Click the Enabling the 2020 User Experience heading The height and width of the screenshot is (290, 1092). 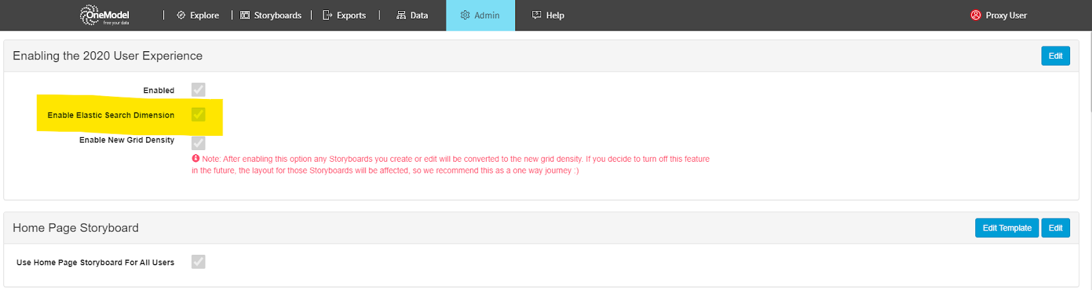[x=108, y=56]
